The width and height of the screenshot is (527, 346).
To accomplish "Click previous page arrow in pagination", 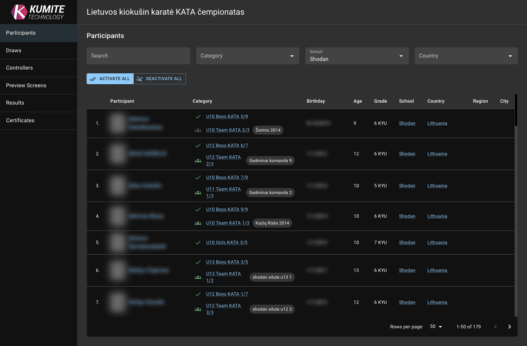I will [495, 326].
